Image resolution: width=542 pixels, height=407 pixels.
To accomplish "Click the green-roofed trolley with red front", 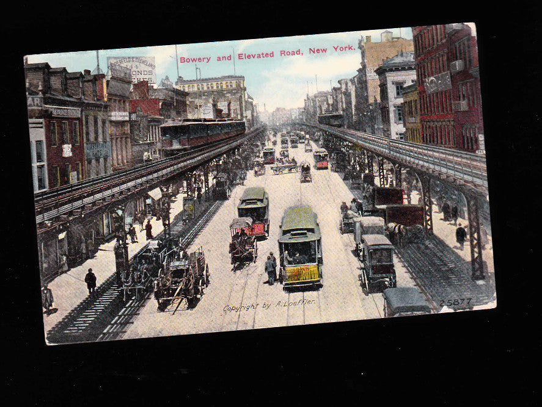I will pyautogui.click(x=254, y=211).
